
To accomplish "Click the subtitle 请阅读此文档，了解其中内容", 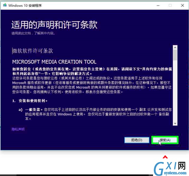I will pos(33,33).
